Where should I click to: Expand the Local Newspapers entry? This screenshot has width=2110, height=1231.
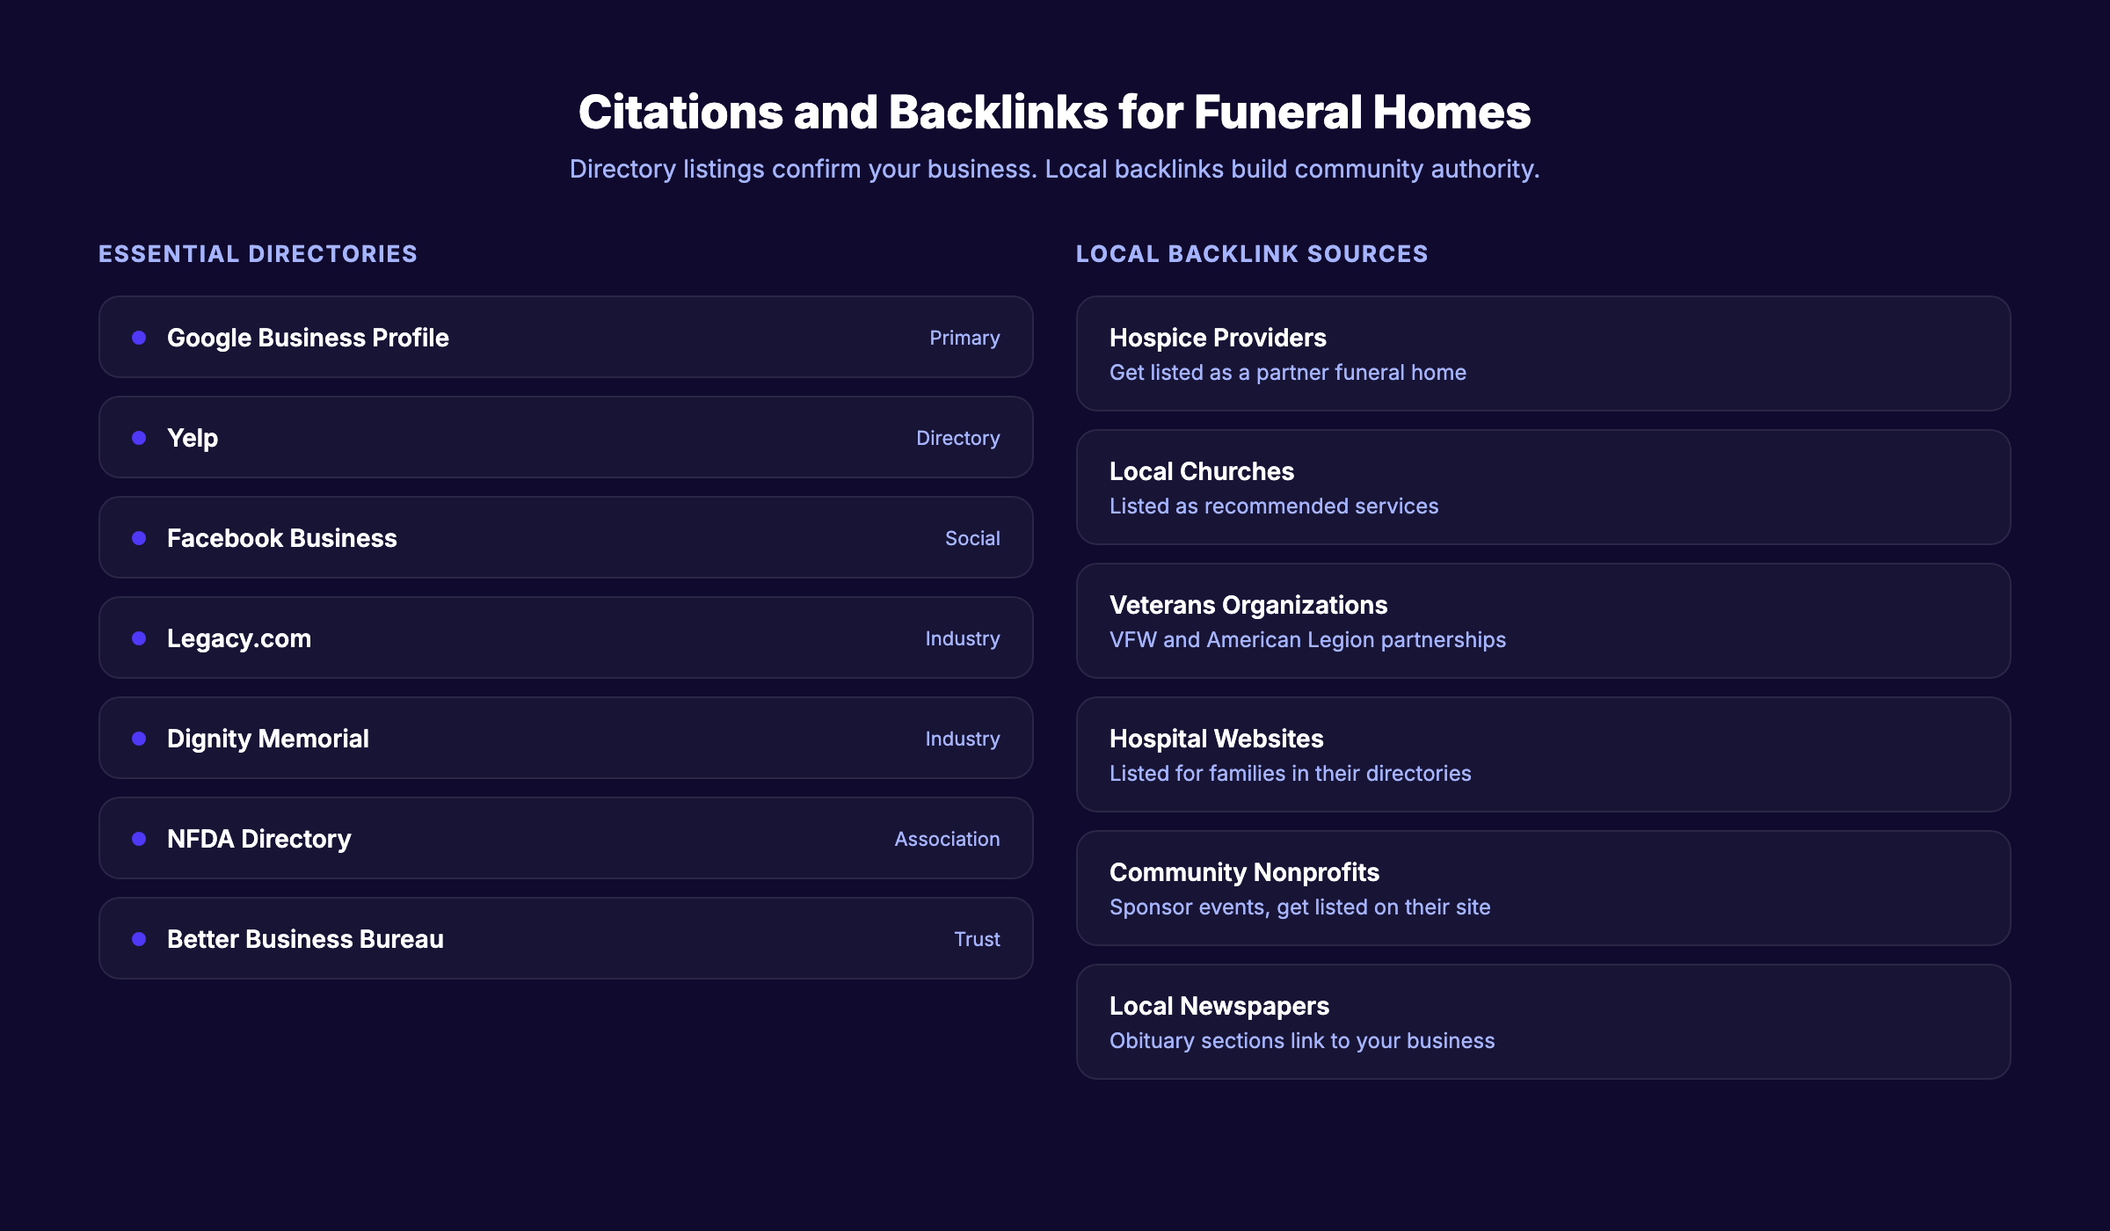pos(1543,1021)
